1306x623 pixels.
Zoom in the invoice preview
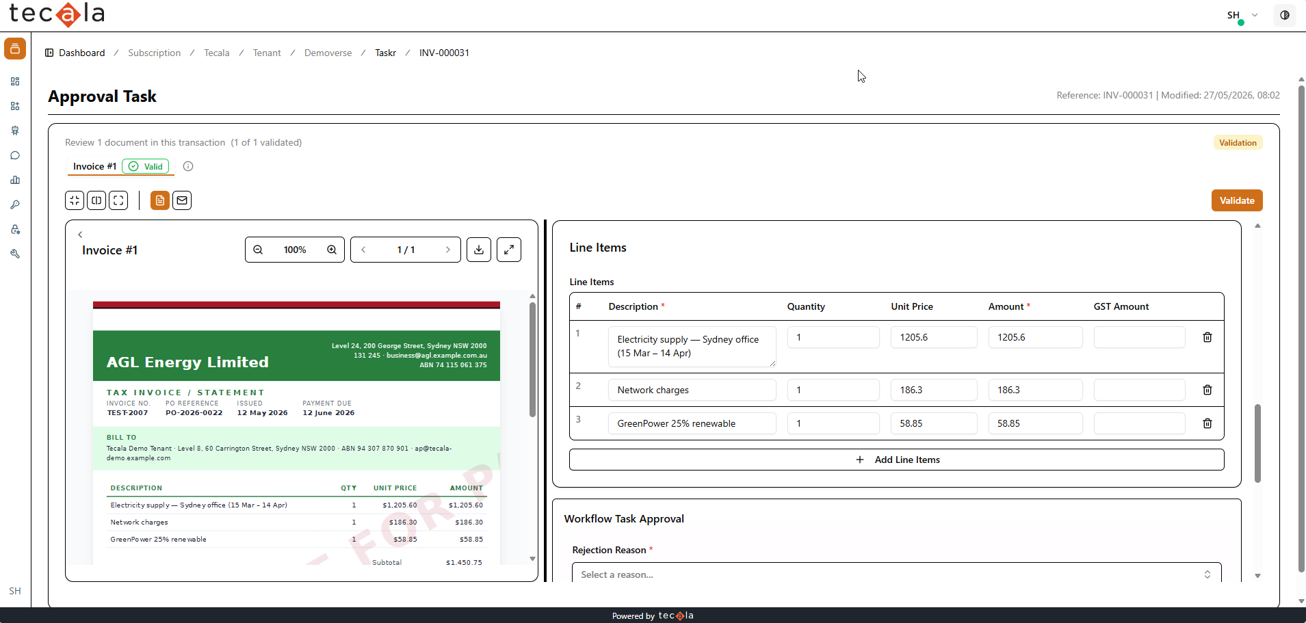tap(332, 250)
